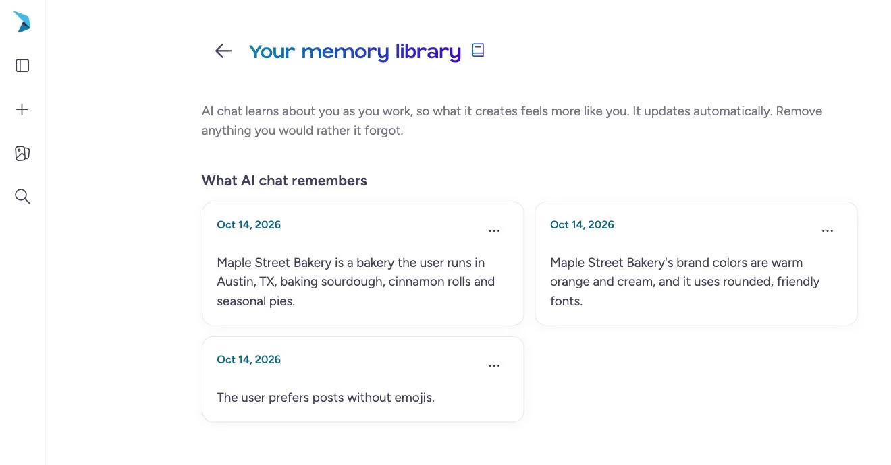Open the image gallery sidebar icon

(x=22, y=153)
